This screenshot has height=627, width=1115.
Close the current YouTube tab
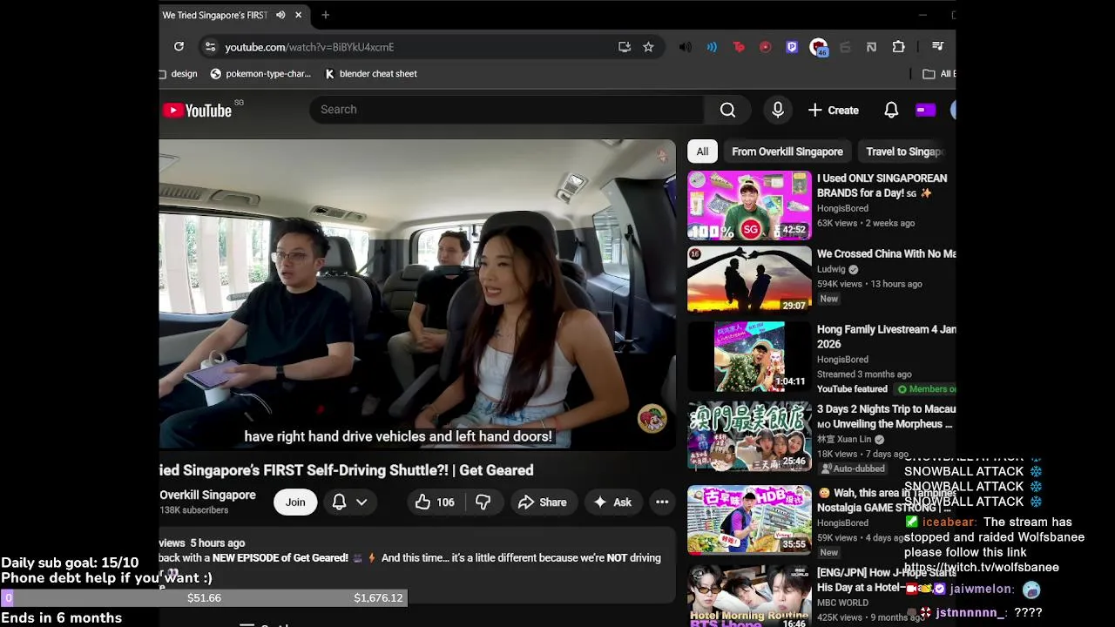coord(298,15)
